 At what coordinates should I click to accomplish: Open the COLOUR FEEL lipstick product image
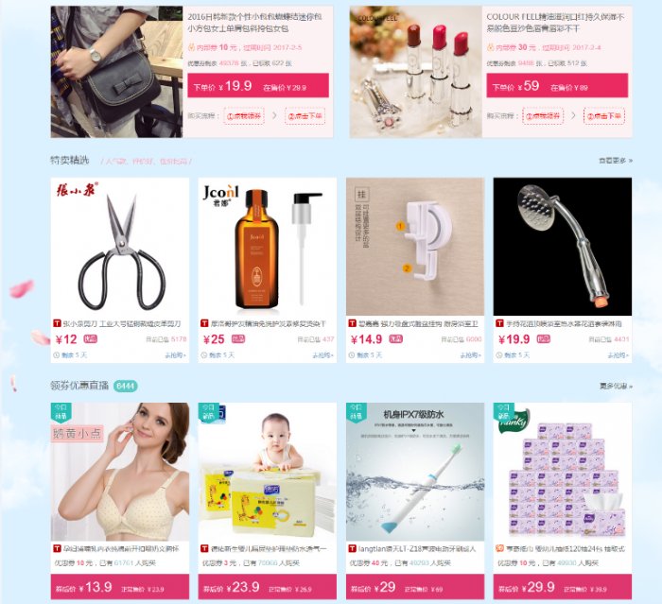415,72
